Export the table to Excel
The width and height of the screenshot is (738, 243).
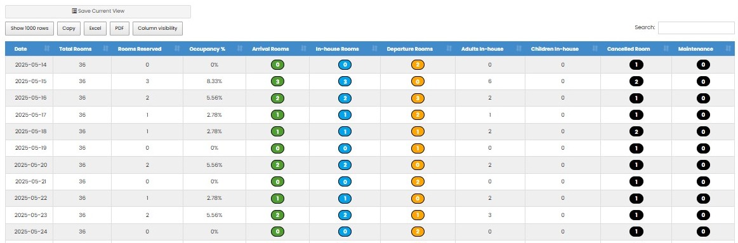95,29
